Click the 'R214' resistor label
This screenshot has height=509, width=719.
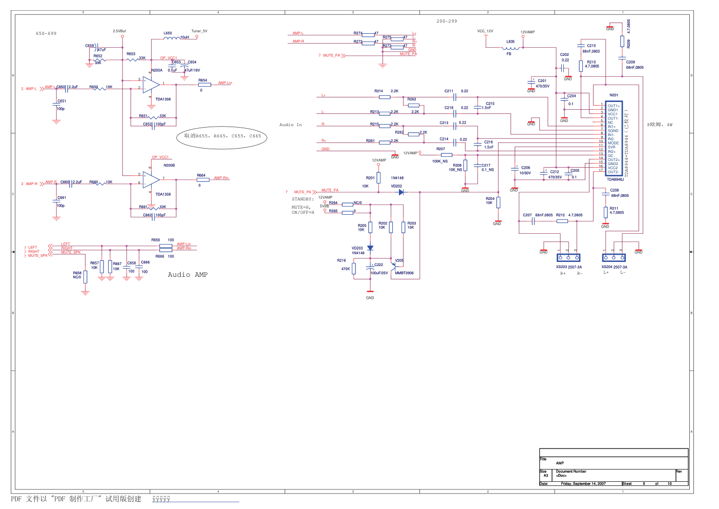[x=378, y=91]
